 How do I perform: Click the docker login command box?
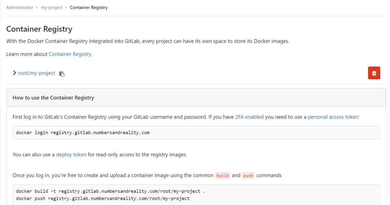(196, 132)
